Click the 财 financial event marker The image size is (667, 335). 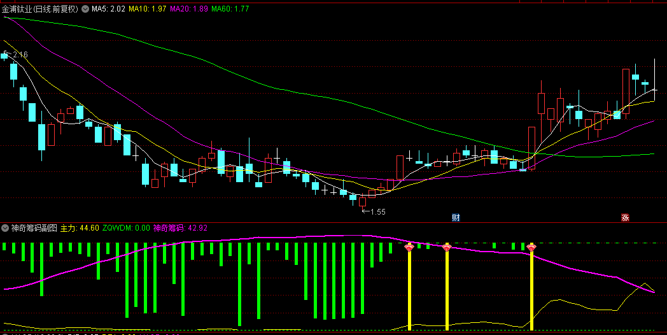click(456, 218)
